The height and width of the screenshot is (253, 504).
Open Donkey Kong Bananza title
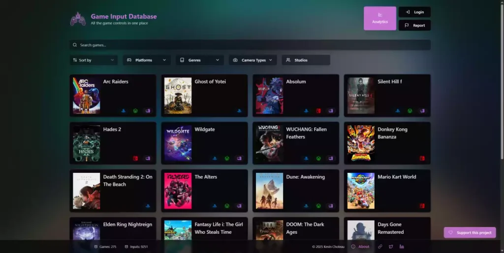pyautogui.click(x=392, y=133)
